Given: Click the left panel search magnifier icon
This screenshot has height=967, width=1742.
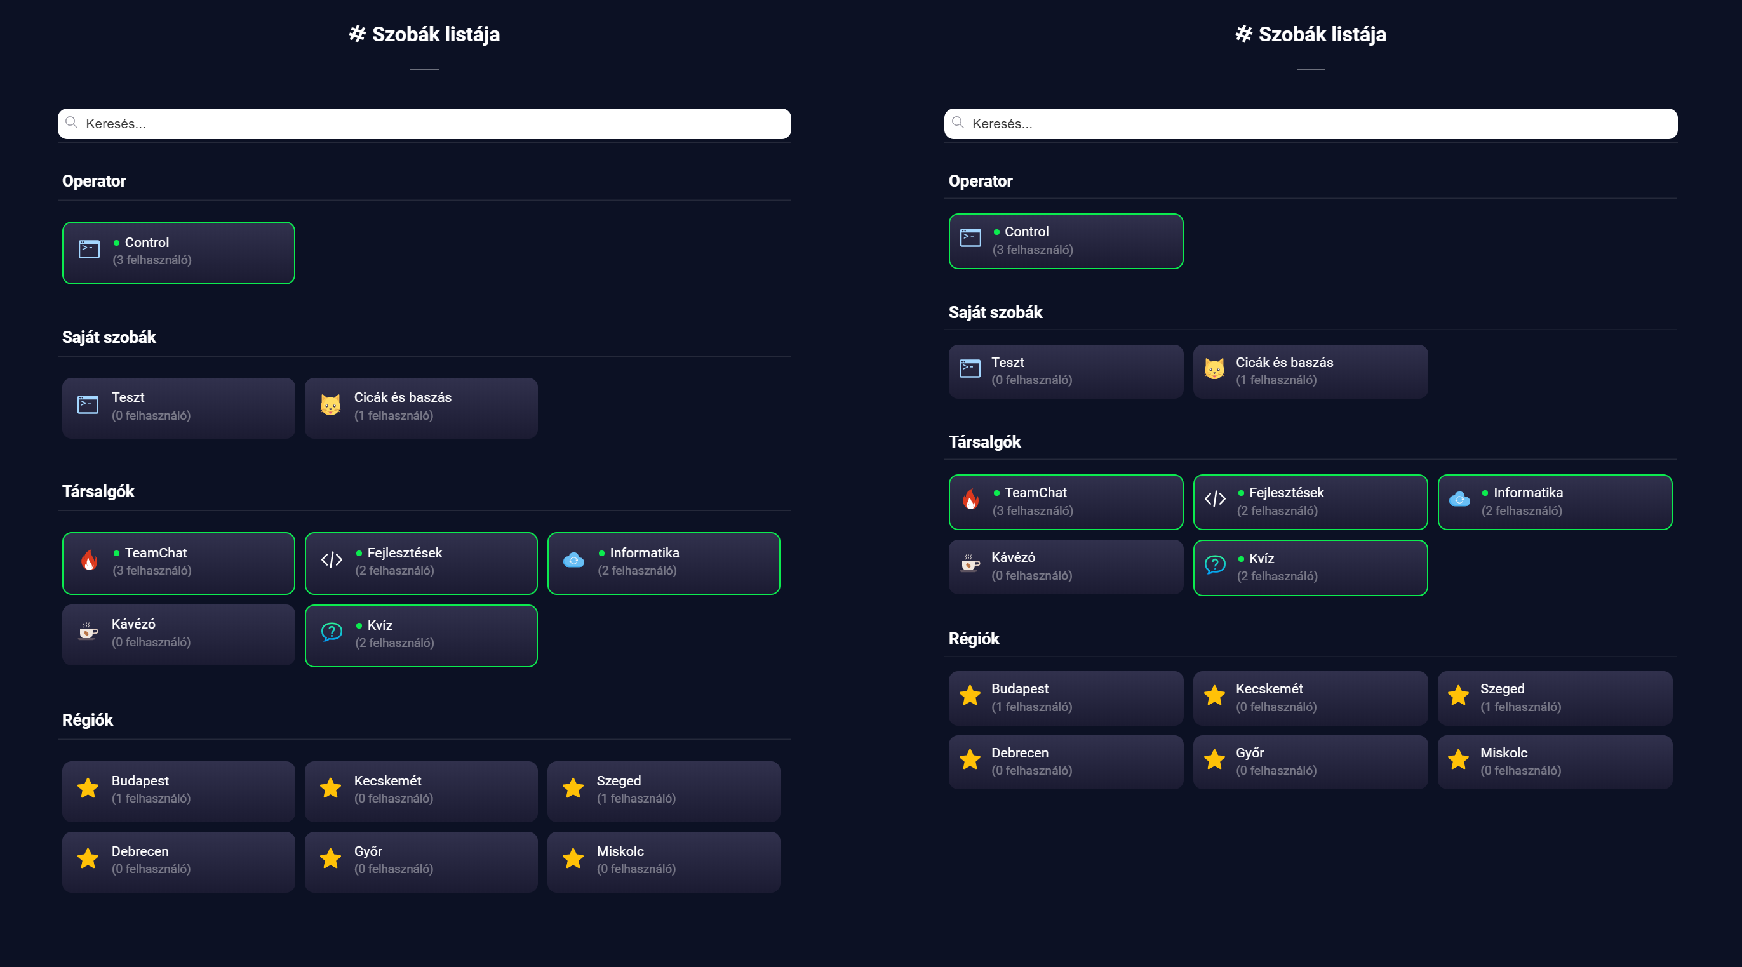Looking at the screenshot, I should 71,123.
